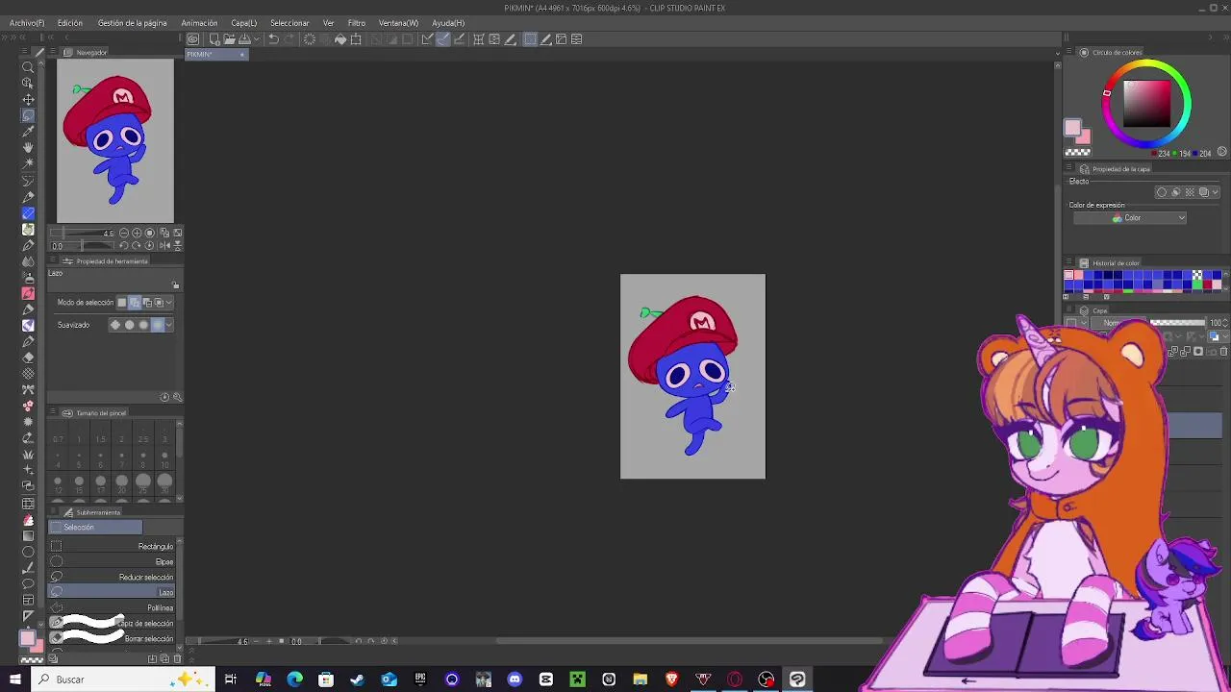Viewport: 1231px width, 692px height.
Task: Choose the Elipse sub tool
Action: 112,562
